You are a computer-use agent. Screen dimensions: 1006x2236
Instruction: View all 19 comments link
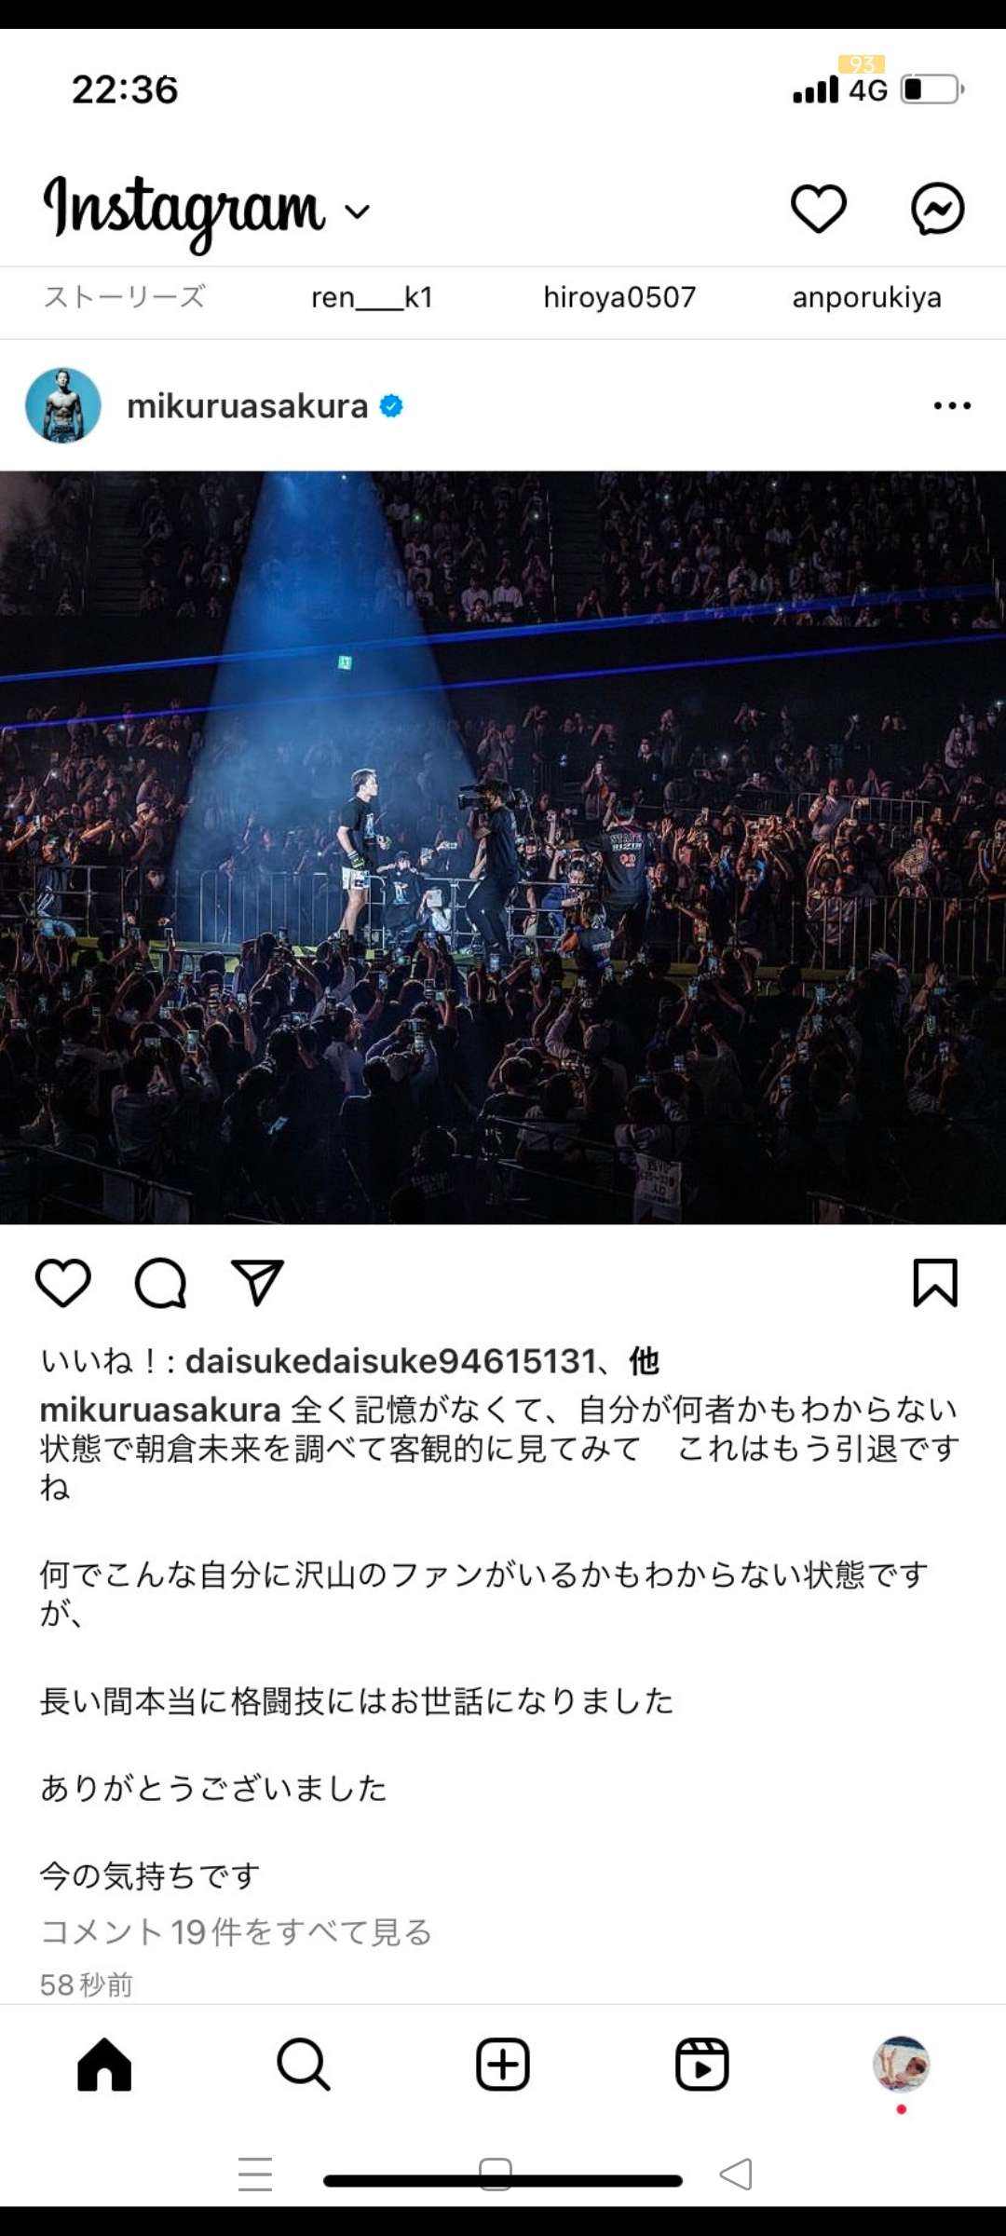tap(237, 1931)
